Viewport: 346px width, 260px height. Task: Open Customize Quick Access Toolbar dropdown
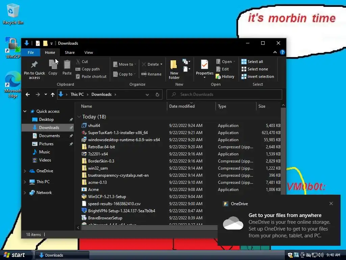(x=51, y=44)
